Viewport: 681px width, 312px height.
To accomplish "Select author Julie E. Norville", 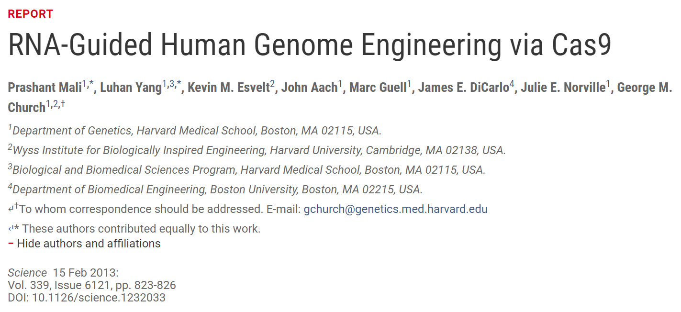I will pyautogui.click(x=563, y=88).
